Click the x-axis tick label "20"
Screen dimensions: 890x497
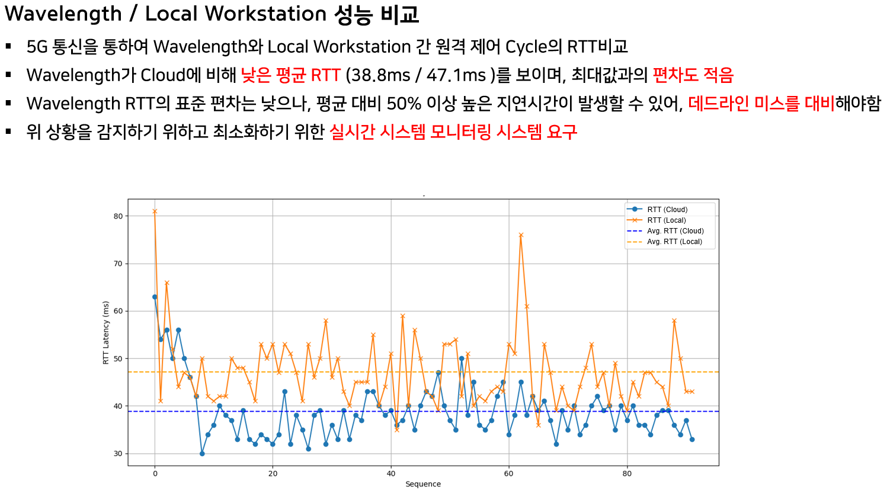tap(273, 473)
